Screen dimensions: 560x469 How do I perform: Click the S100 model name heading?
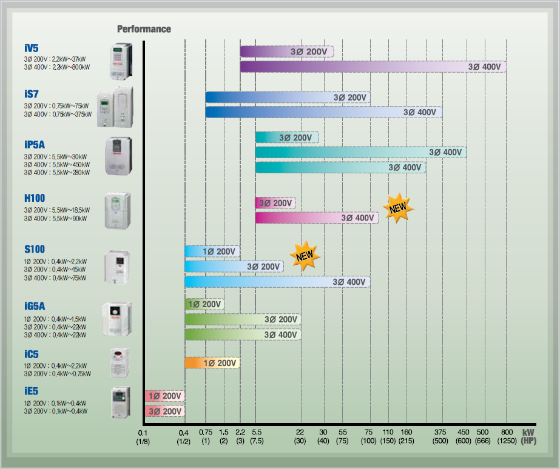tap(35, 249)
